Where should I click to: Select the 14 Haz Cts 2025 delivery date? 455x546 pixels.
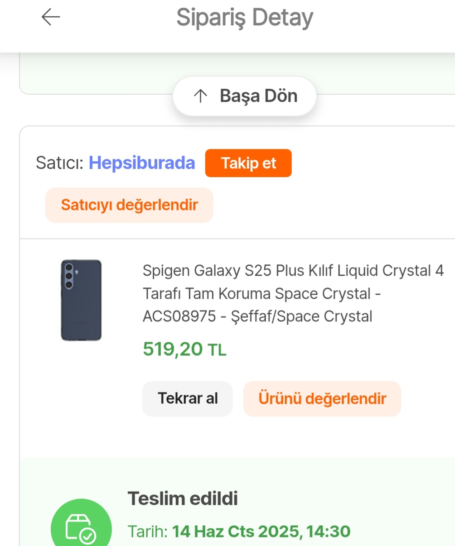[236, 531]
